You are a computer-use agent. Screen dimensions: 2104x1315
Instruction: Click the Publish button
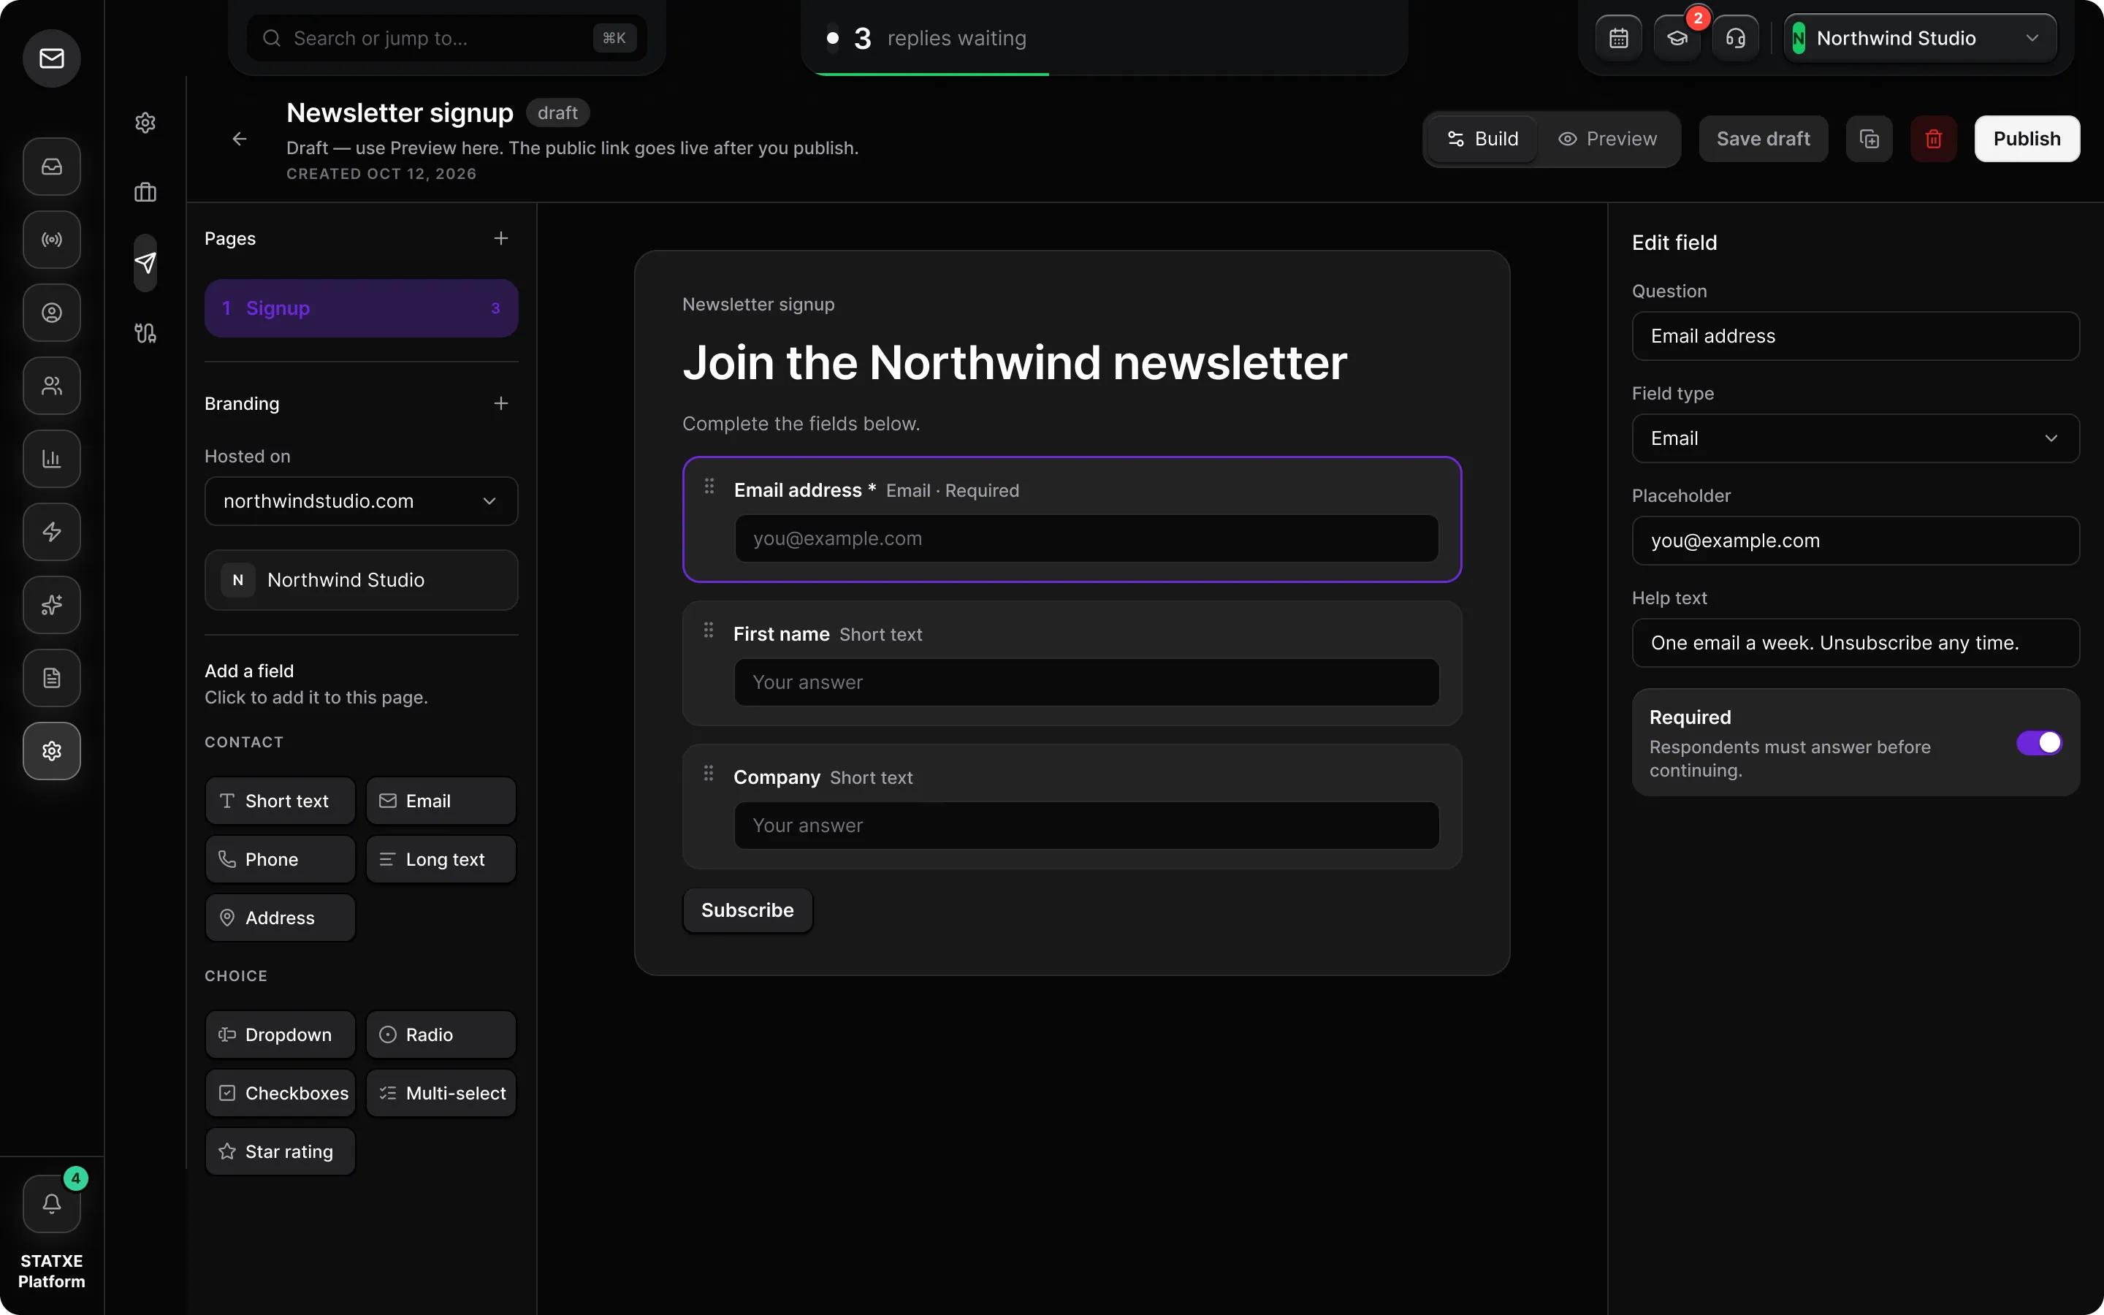(x=2027, y=139)
